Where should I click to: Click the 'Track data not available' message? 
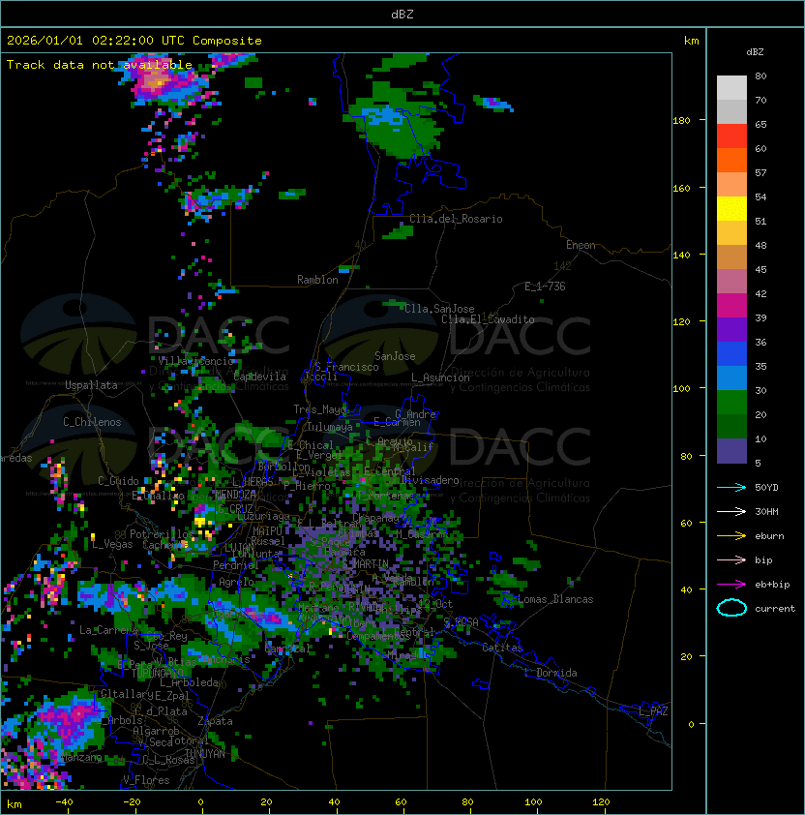pyautogui.click(x=100, y=65)
